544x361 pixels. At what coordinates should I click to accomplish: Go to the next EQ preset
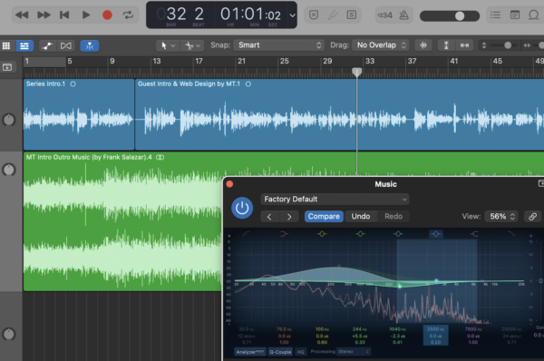[289, 217]
